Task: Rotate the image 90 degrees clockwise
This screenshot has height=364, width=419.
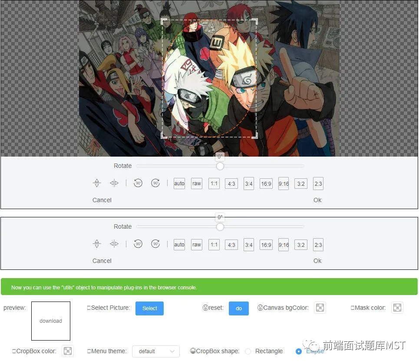Action: click(x=155, y=183)
